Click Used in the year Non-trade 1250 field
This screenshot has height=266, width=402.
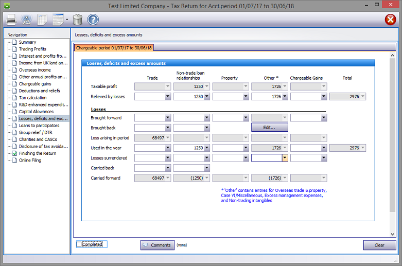[x=189, y=148]
